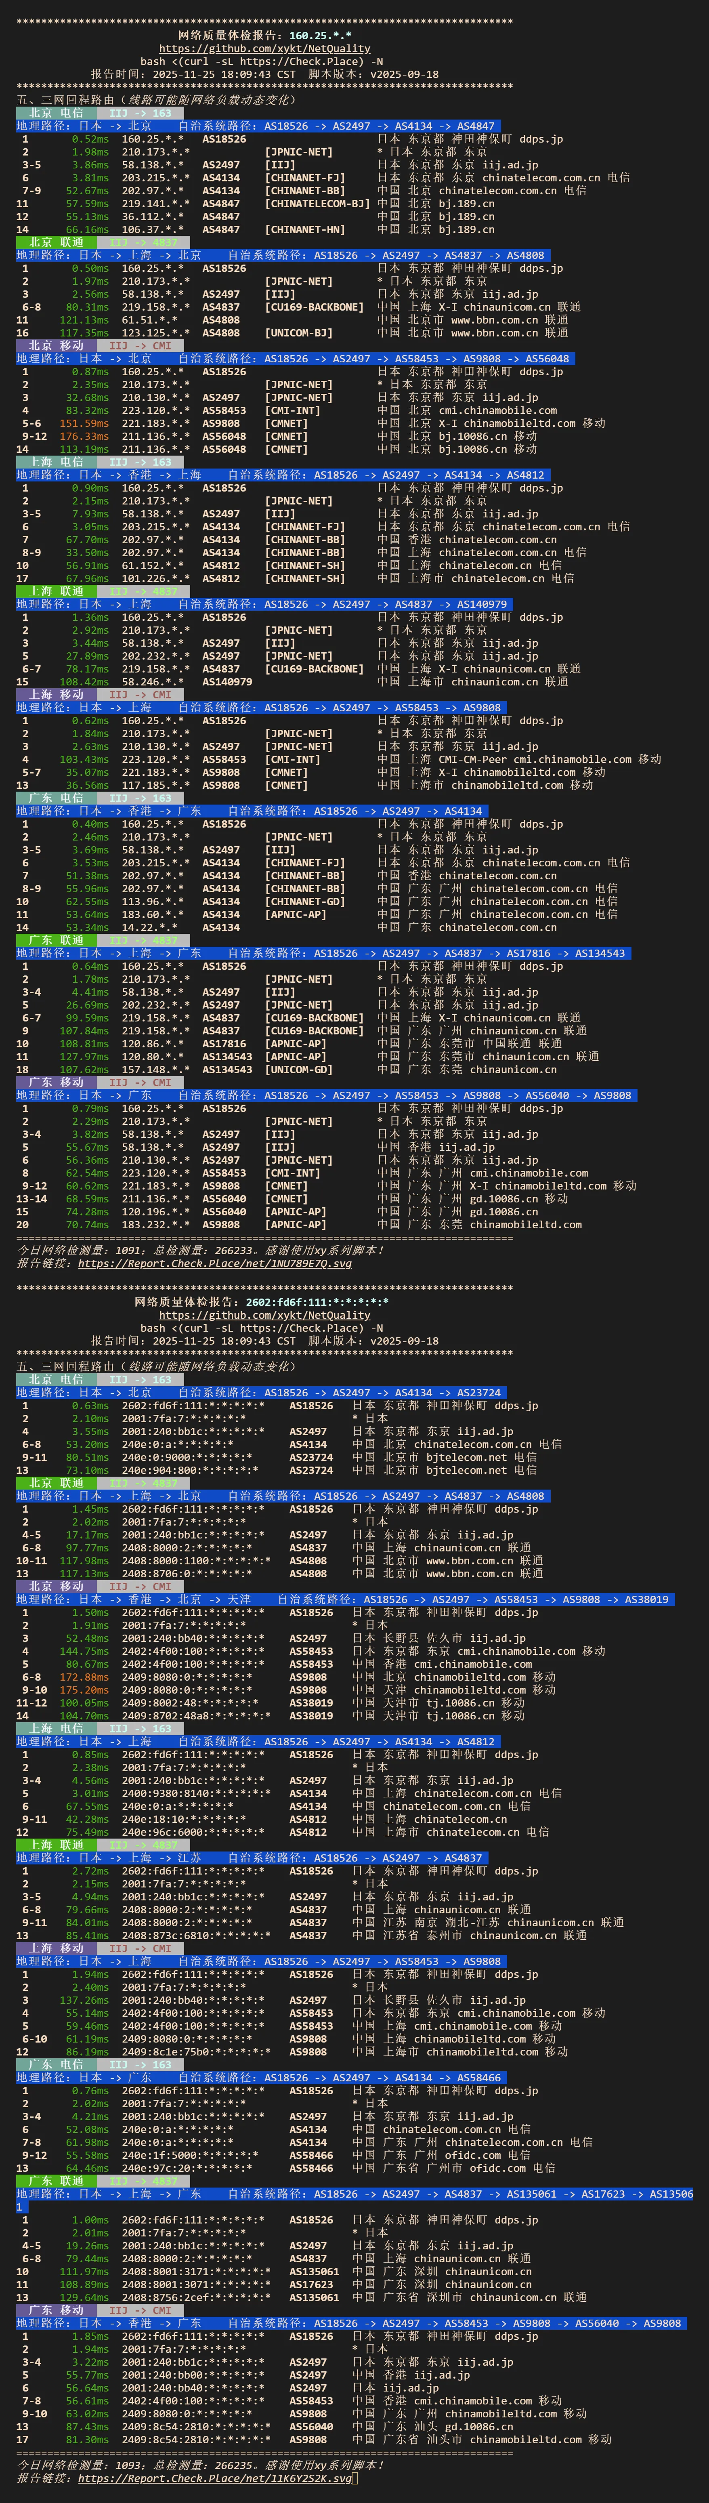Screen dimensions: 709x2503
Task: Click the IP address 219.141.*.*
Action: [155, 204]
